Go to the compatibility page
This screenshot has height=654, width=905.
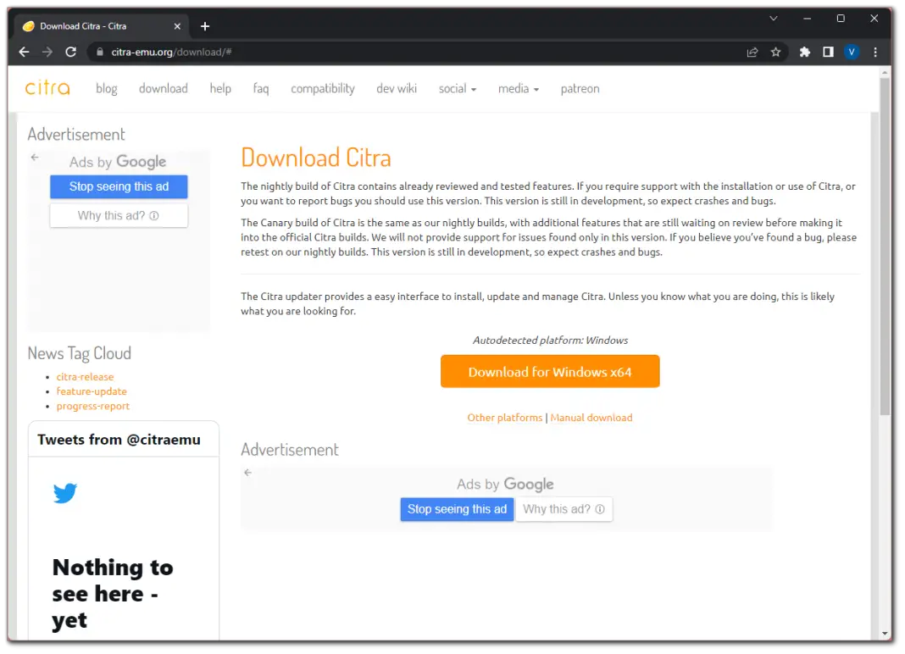click(x=322, y=89)
